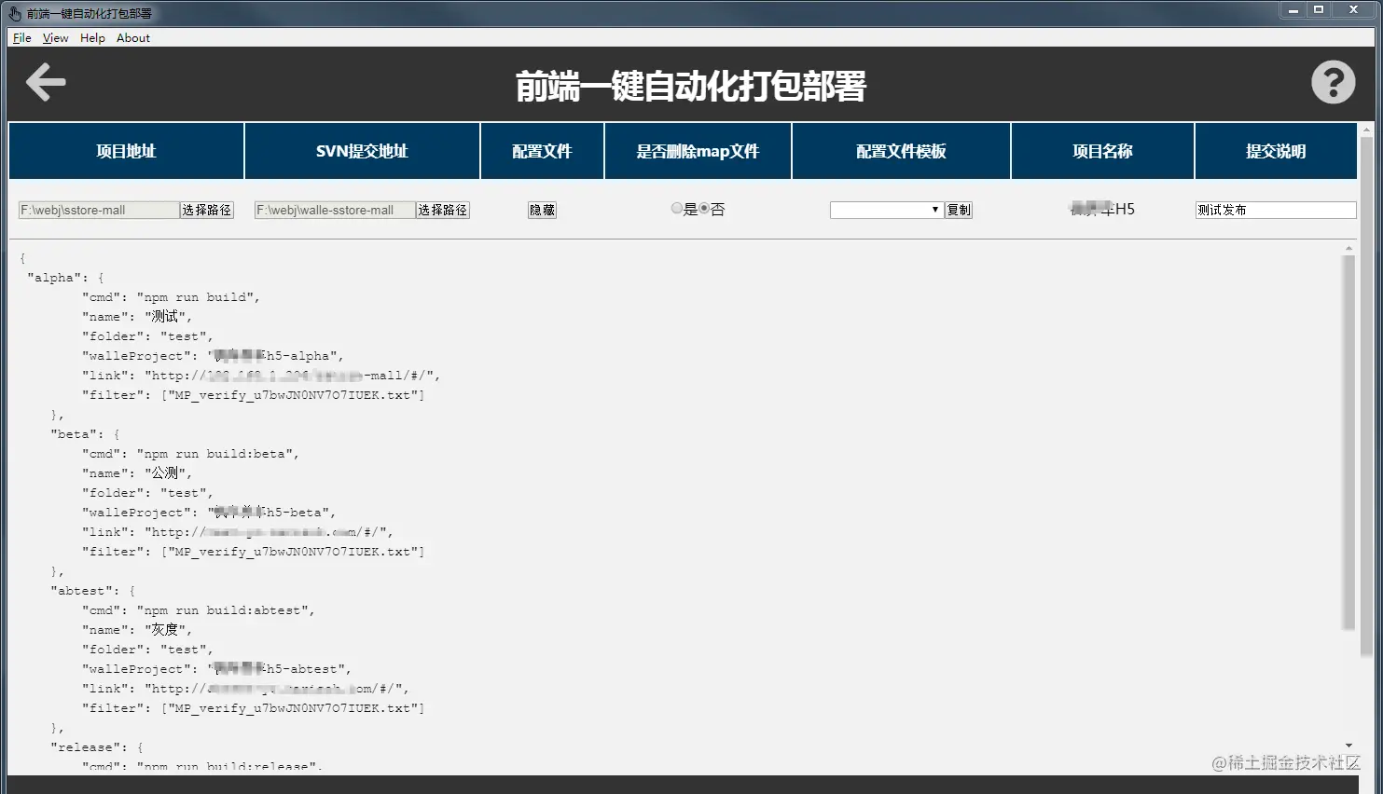Click the 项目名称 column header
This screenshot has width=1383, height=794.
click(x=1102, y=151)
